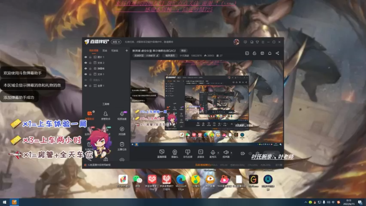Click the square panel icon left of lock
The width and height of the screenshot is (366, 206).
247,53
